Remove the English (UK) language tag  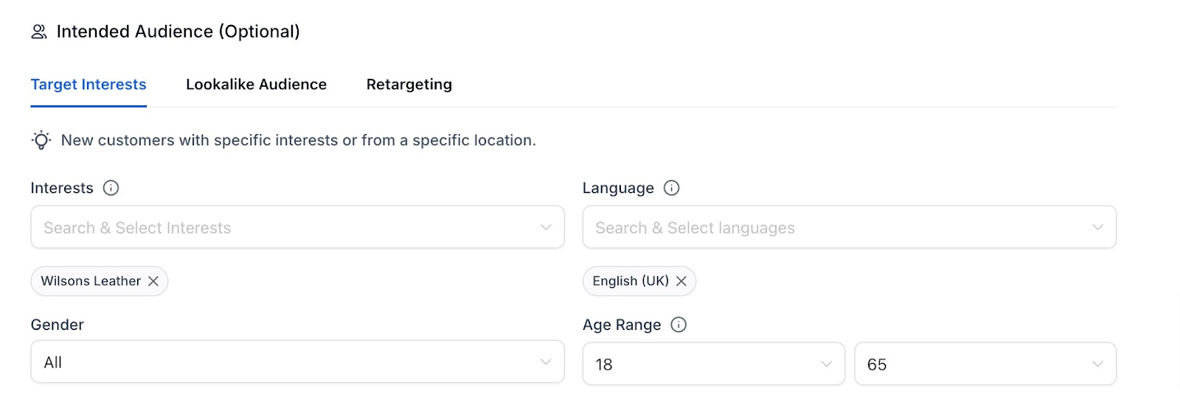point(681,281)
